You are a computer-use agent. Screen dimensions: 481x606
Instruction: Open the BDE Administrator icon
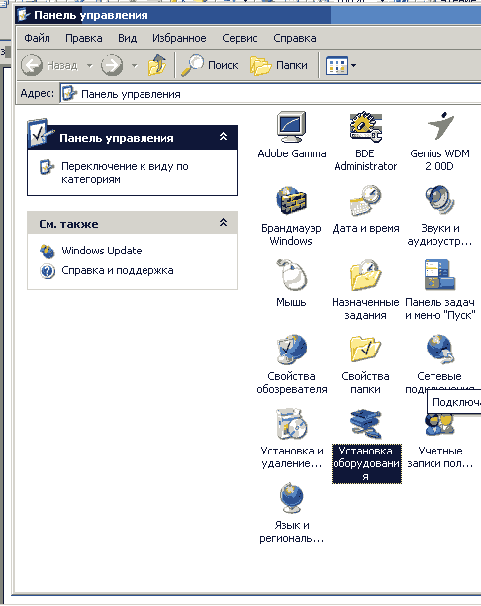[365, 142]
